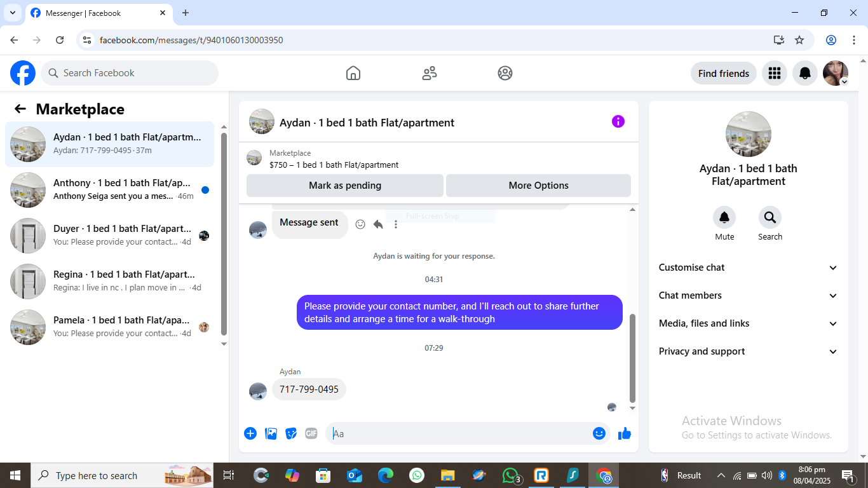Open emoji picker in message box
Screen dimensions: 868x488
tap(599, 433)
